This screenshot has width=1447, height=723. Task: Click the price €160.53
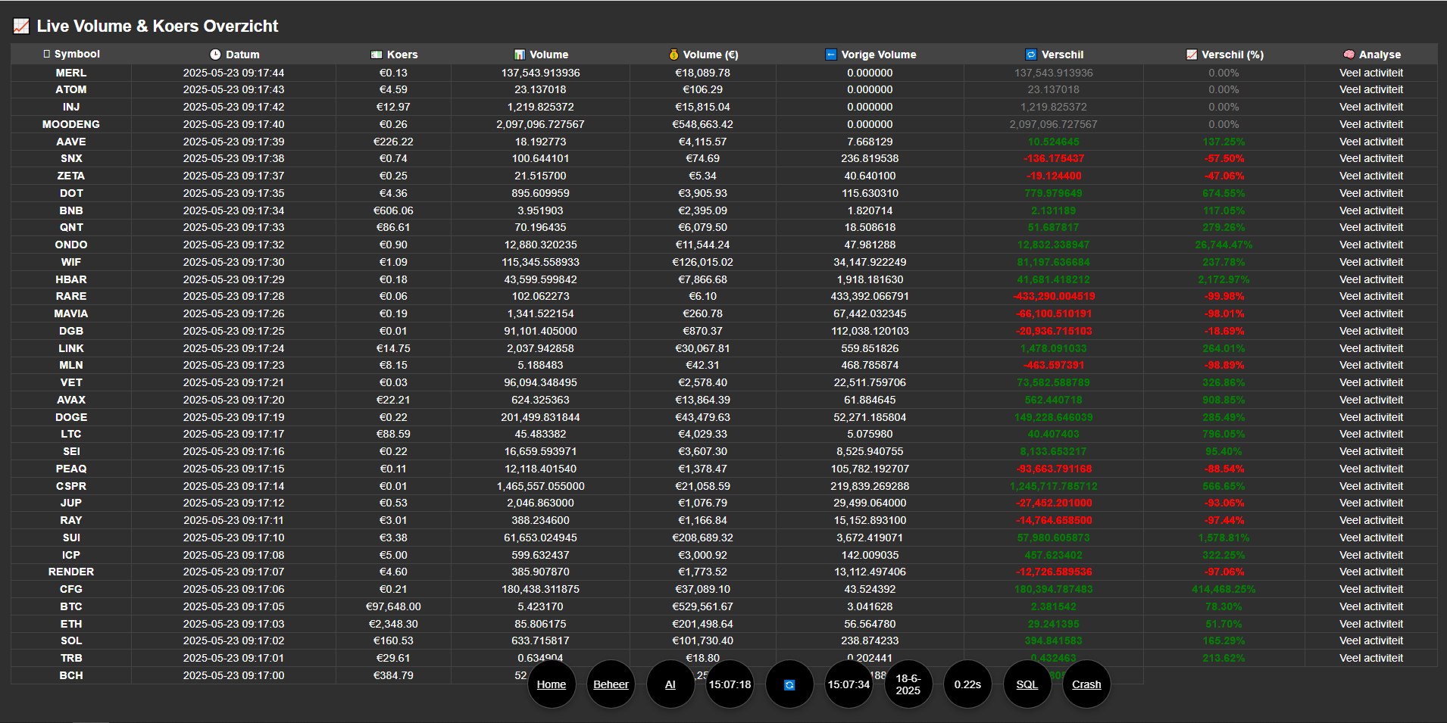[393, 640]
